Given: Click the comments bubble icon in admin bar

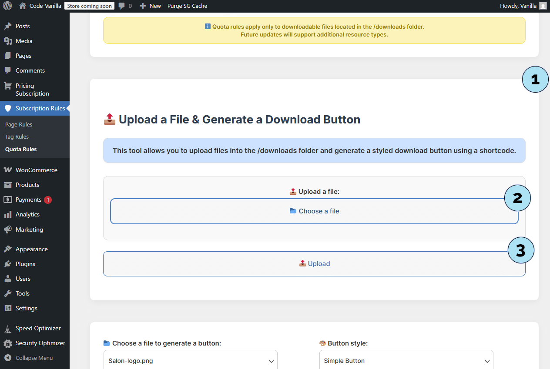Looking at the screenshot, I should click(121, 6).
